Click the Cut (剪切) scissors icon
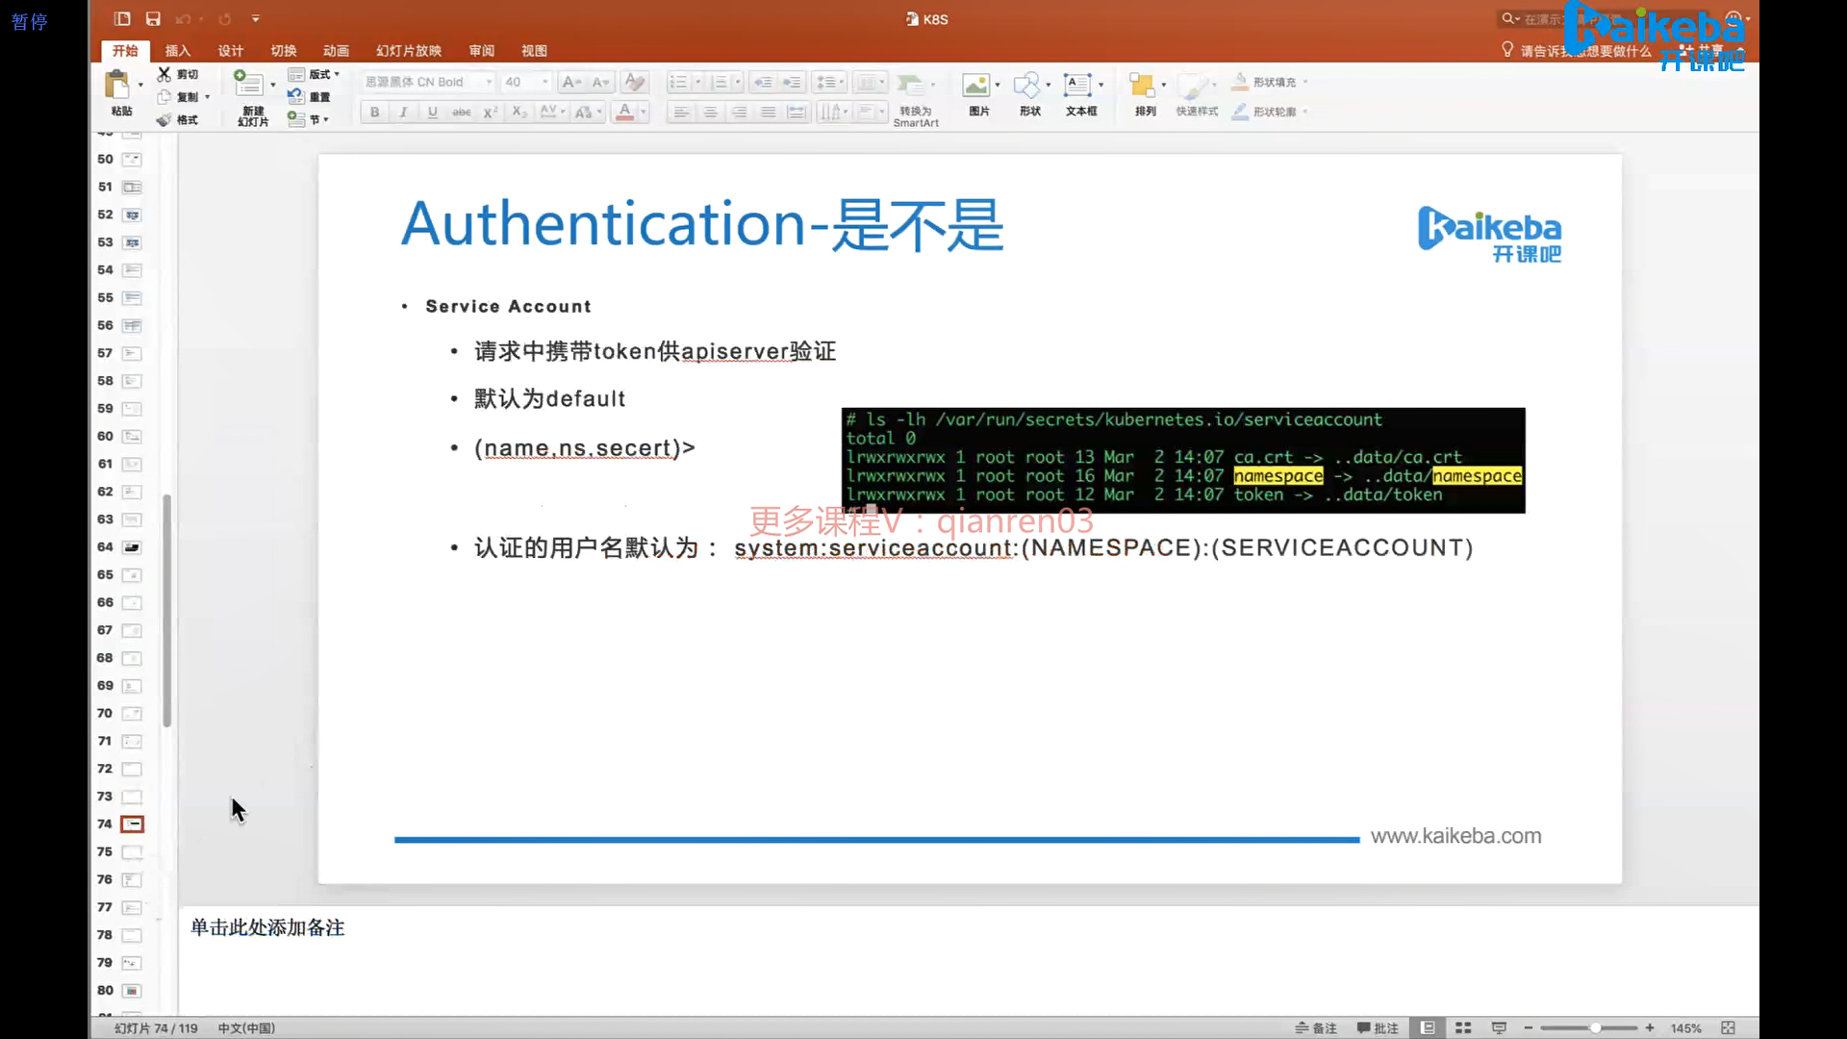1847x1039 pixels. point(164,74)
